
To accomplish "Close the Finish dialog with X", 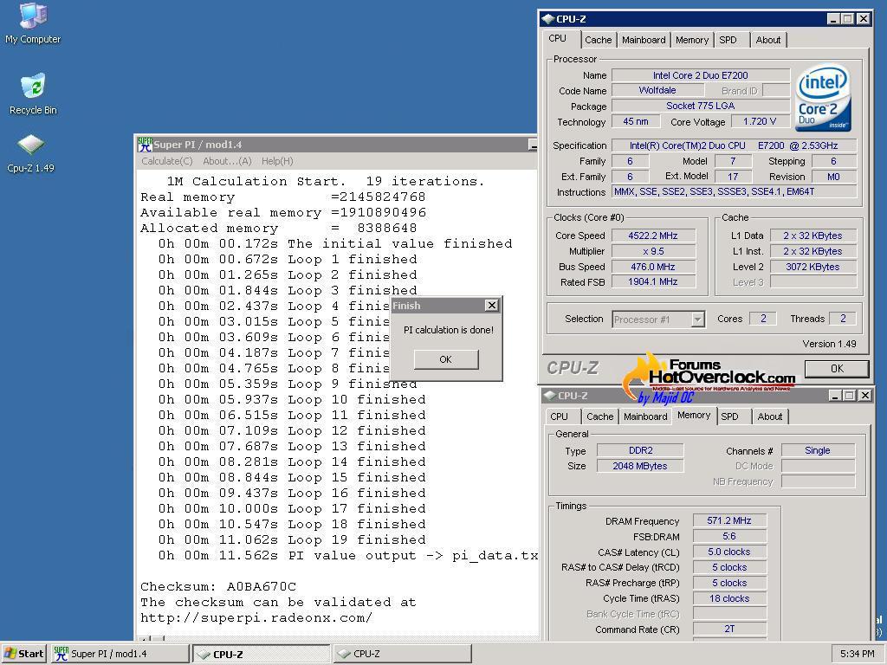I will (x=492, y=306).
